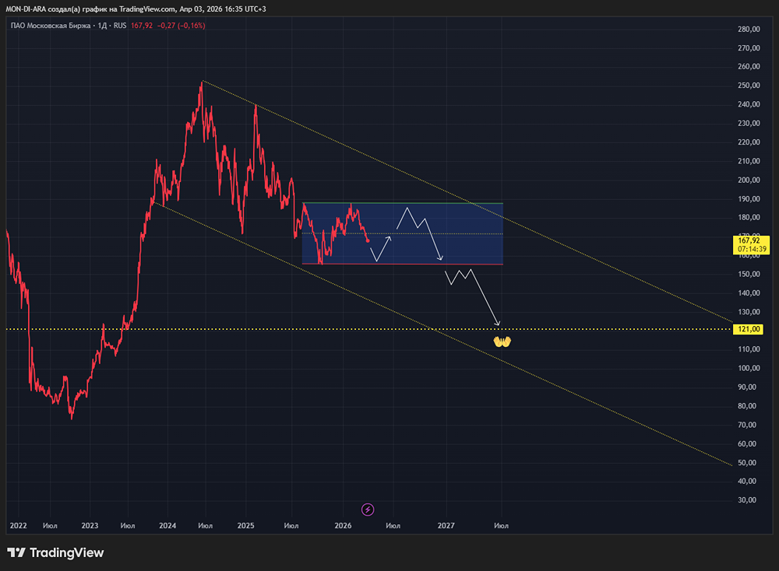Click the 150,00 price axis label
The height and width of the screenshot is (571, 779).
749,274
